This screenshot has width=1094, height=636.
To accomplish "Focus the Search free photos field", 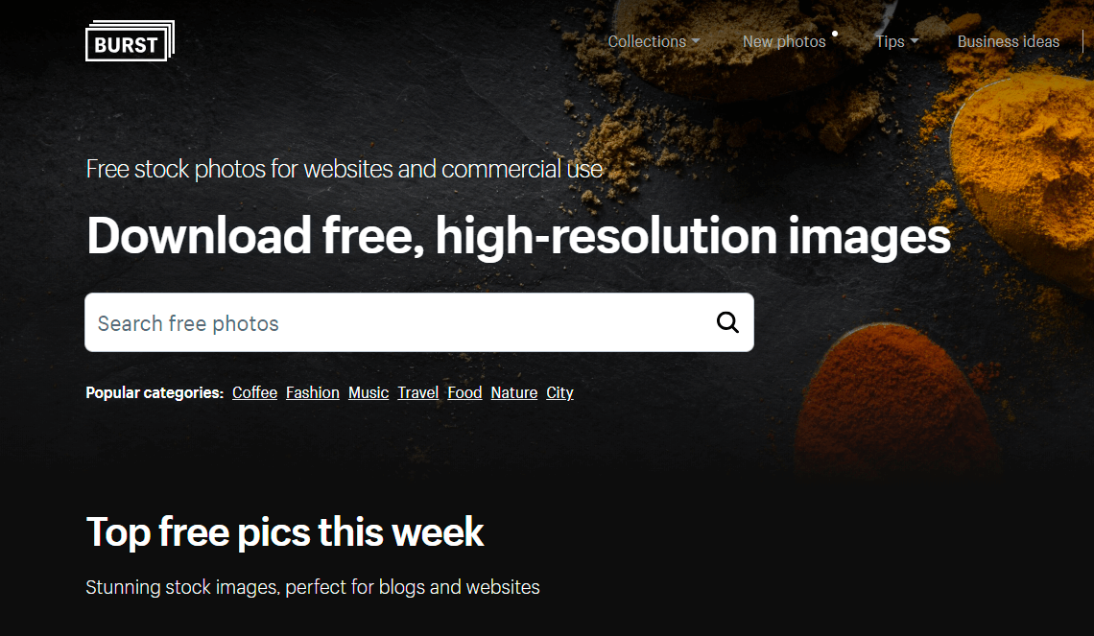I will (x=418, y=322).
